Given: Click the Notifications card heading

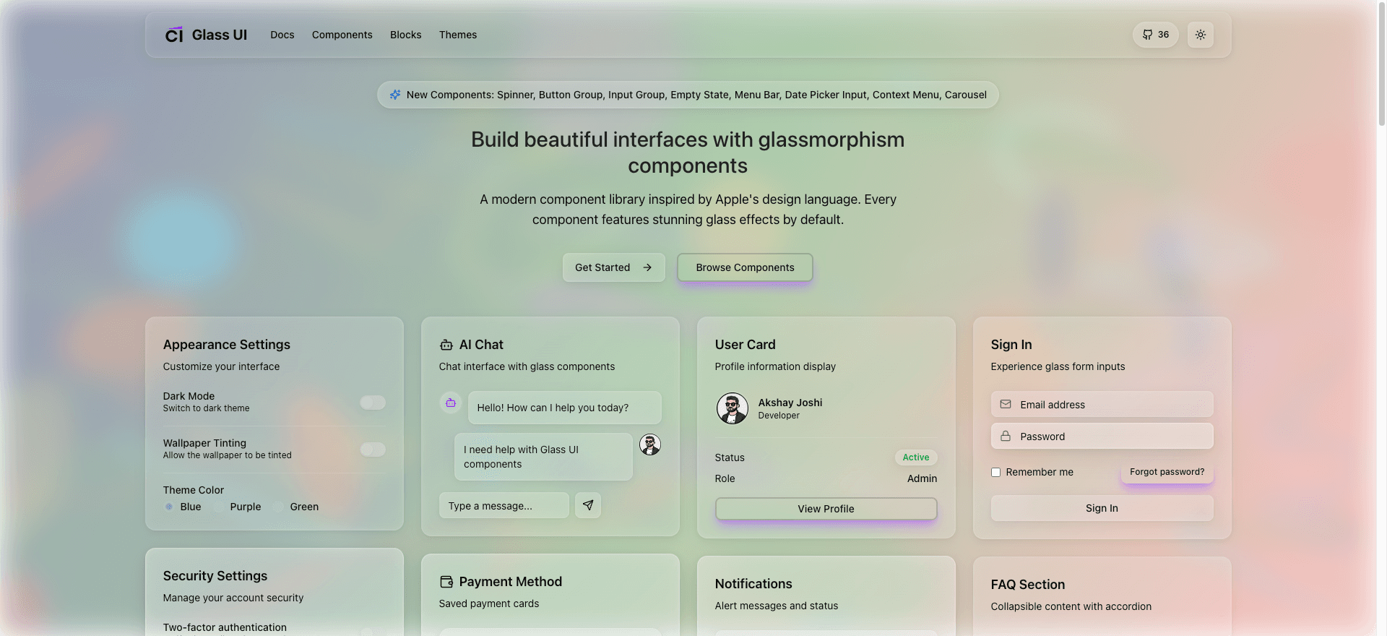Looking at the screenshot, I should coord(753,584).
